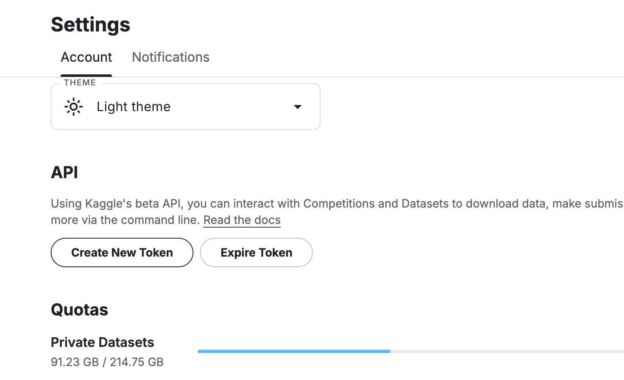Screen dimensions: 624x380
Task: Expand the theme dropdown arrow
Action: 298,107
